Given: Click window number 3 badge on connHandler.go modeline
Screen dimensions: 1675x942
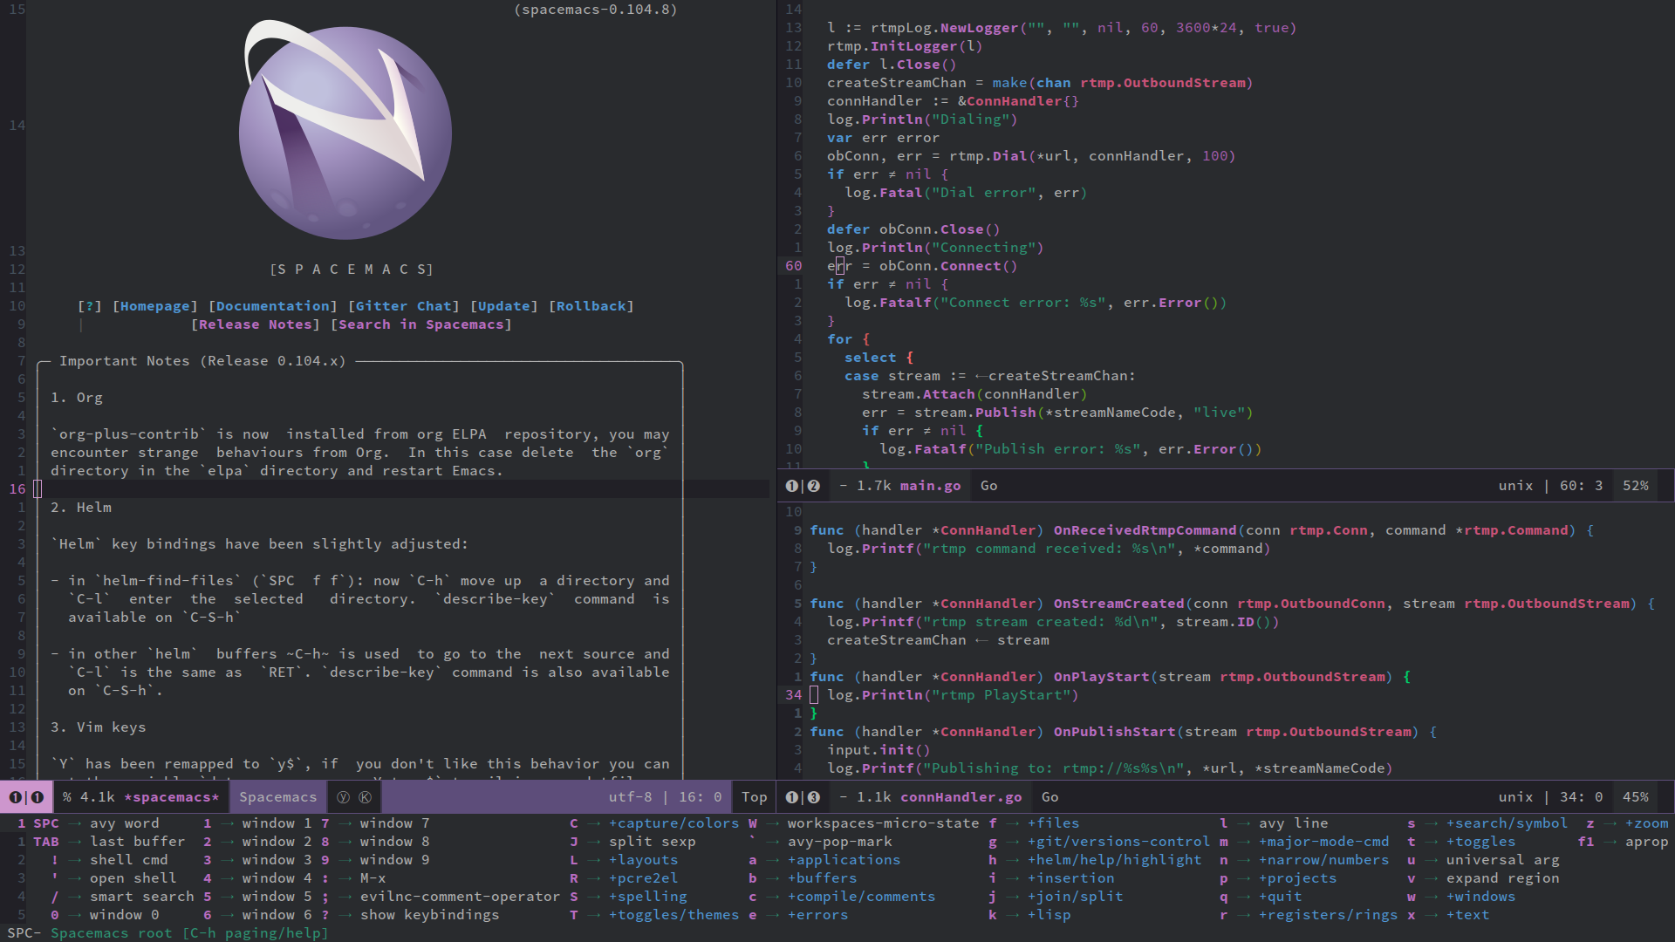Looking at the screenshot, I should click(x=813, y=797).
